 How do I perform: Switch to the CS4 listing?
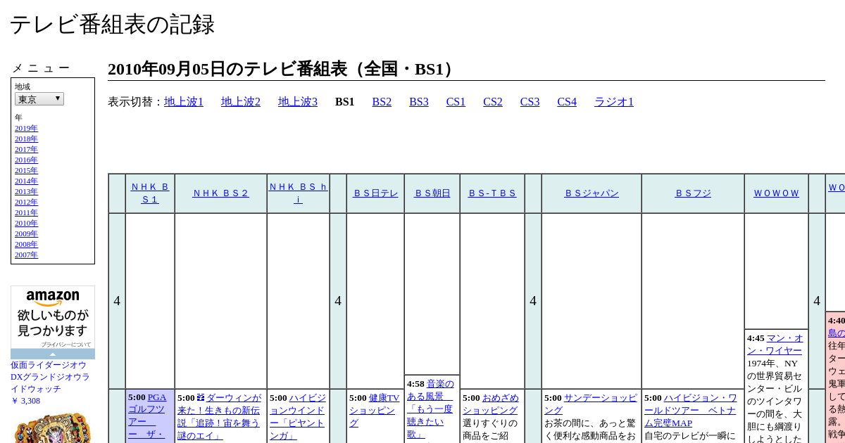pyautogui.click(x=567, y=102)
